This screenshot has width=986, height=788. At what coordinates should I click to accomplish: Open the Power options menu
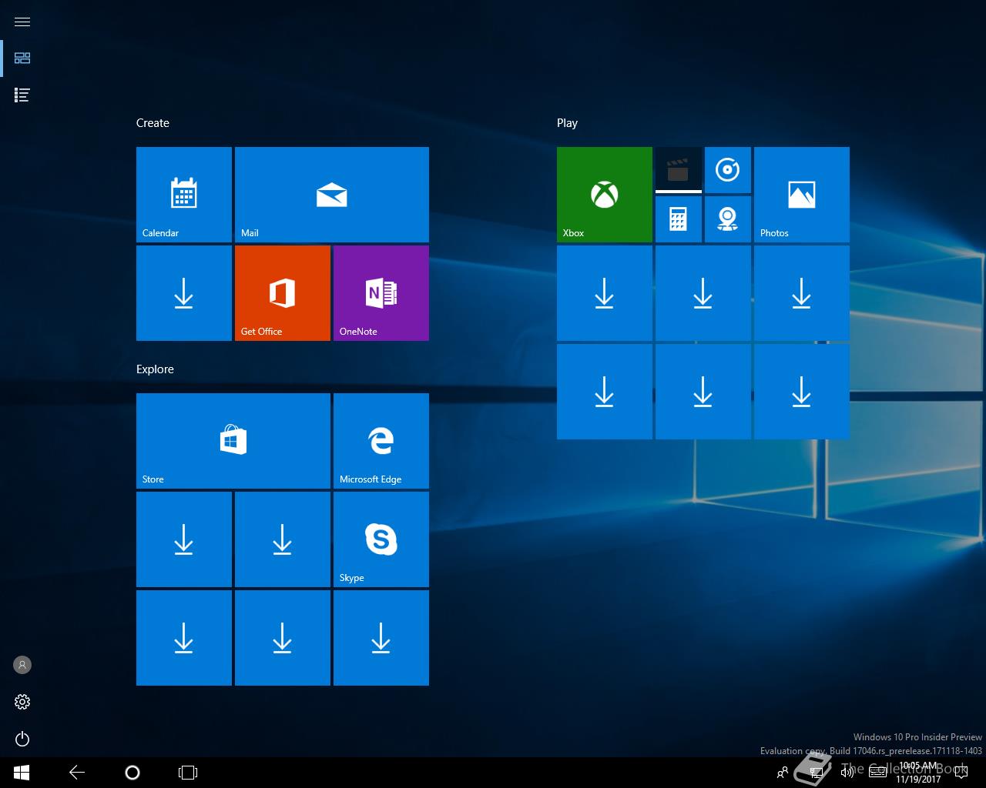22,739
